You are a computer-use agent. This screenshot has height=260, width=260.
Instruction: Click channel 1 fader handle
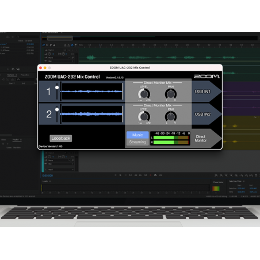(57, 87)
